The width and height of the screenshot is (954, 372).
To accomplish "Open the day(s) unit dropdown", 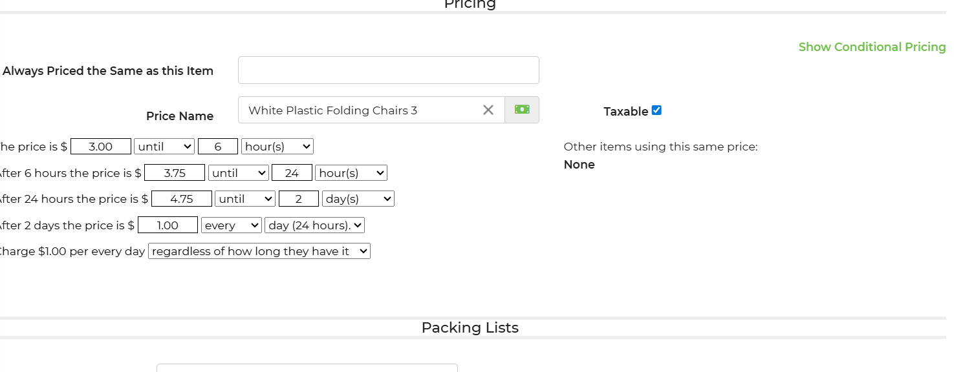I will 358,199.
